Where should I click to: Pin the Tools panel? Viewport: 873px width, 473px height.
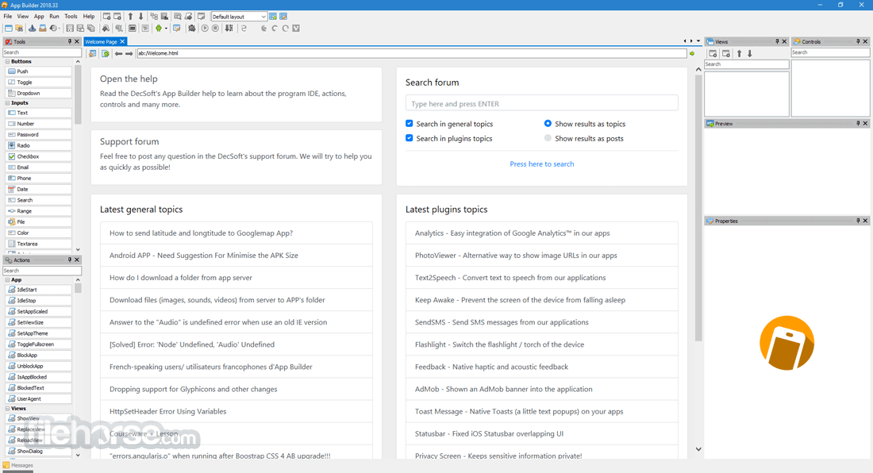70,42
